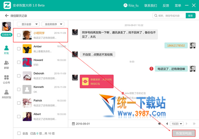This screenshot has height=139, width=199.
Task: Select the 小明同学 contact name
Action: click(x=39, y=33)
